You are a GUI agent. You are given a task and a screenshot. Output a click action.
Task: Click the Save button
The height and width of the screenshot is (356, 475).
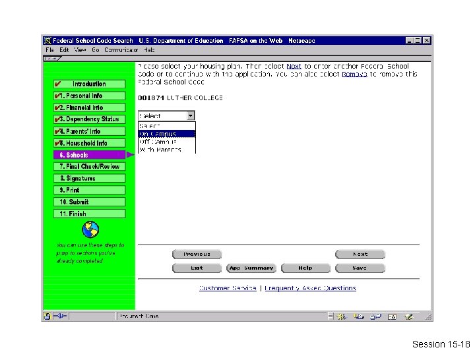point(360,268)
